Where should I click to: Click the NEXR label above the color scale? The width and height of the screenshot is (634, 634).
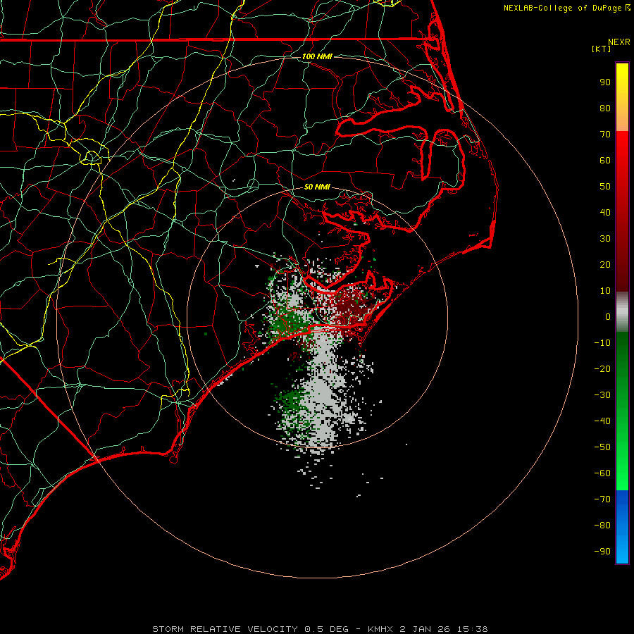coord(619,42)
